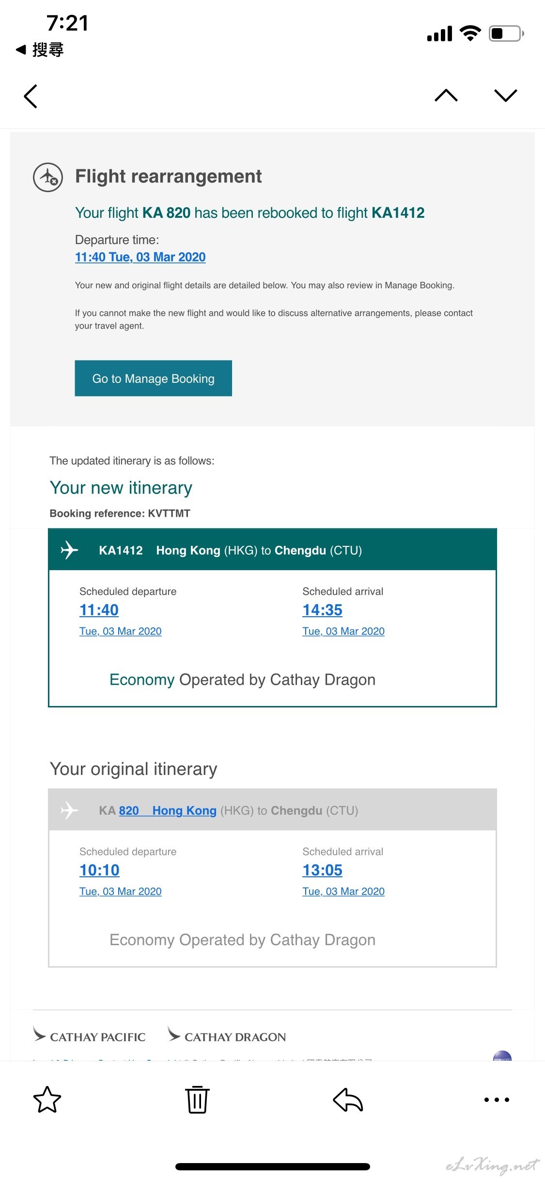The height and width of the screenshot is (1182, 545).
Task: Tap the airplane icon in KA1412 header
Action: click(69, 550)
